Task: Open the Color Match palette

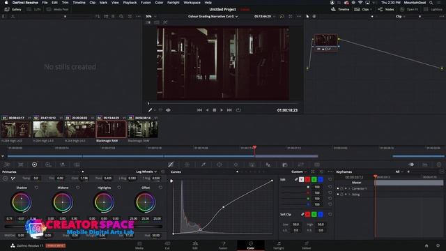Action: 21,165
